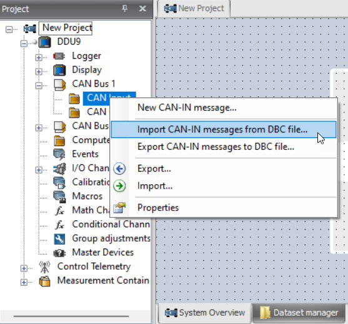This screenshot has height=324, width=348.
Task: Expand the Logger tree node
Action: click(39, 57)
